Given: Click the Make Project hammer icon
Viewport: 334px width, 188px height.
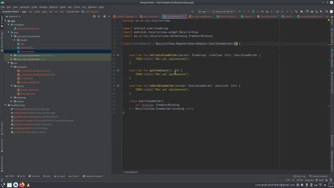Looking at the screenshot, I should [193, 11].
